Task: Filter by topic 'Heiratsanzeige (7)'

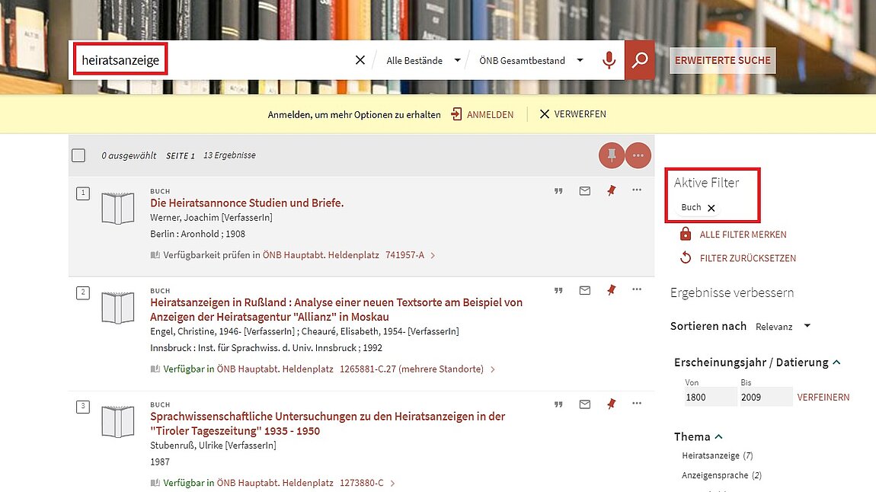Action: click(718, 455)
